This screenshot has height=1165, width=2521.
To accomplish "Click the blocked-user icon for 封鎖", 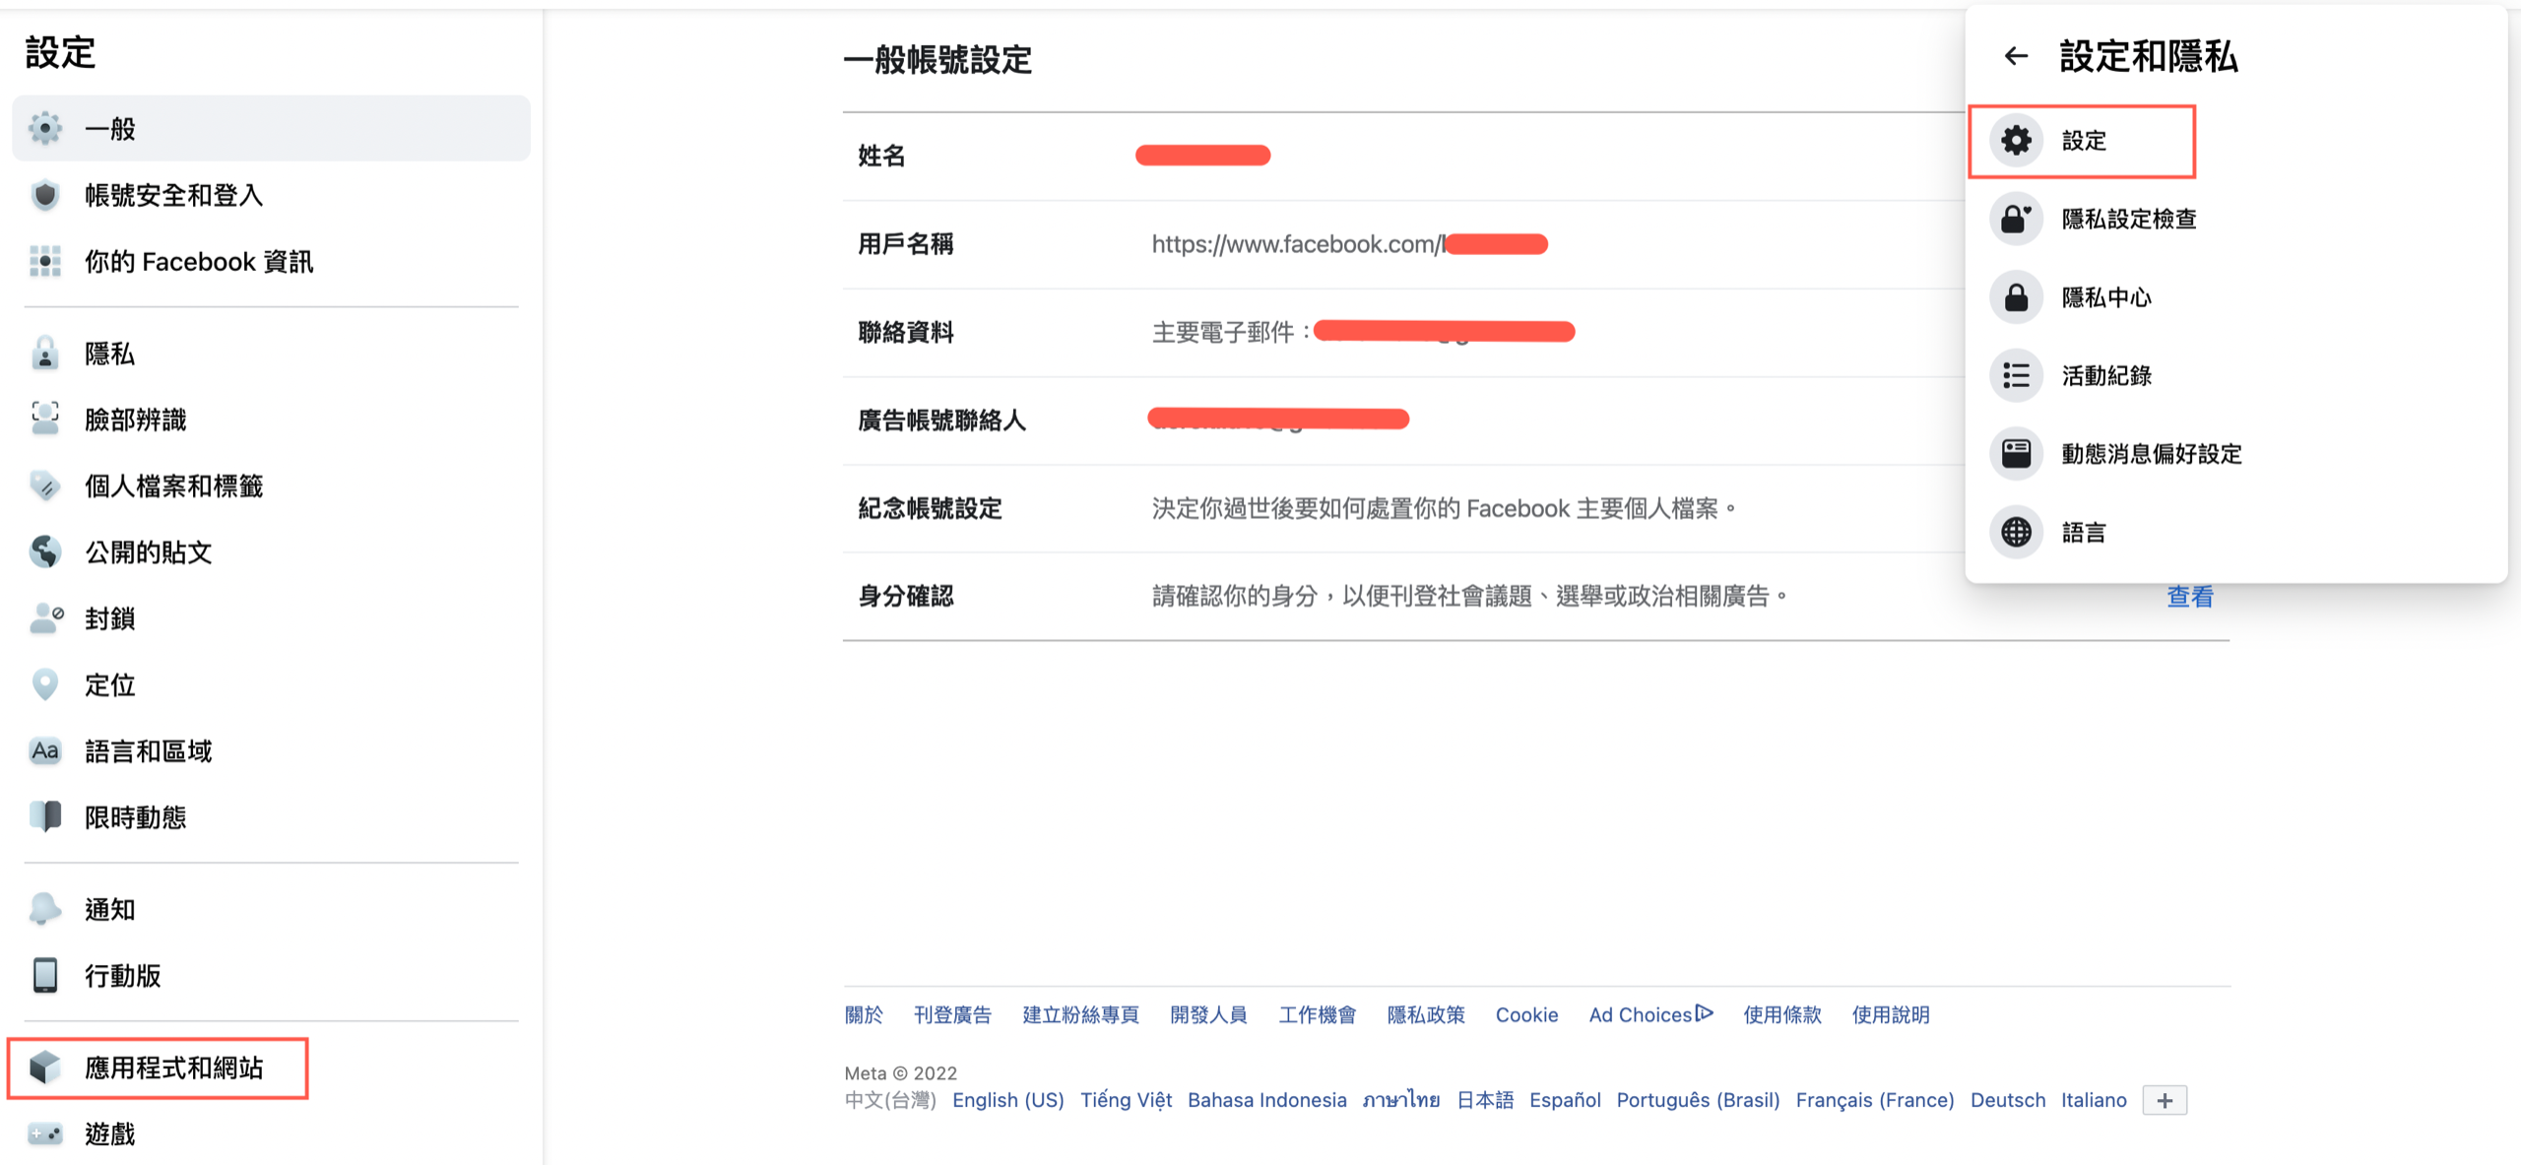I will click(45, 618).
